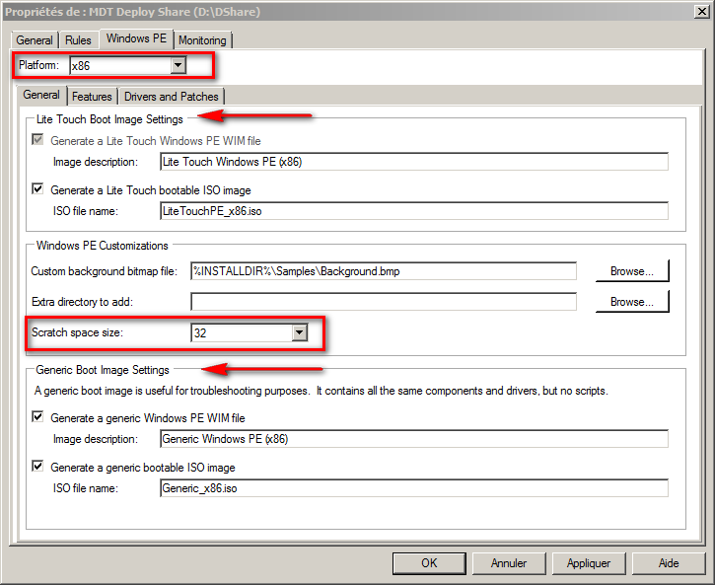The height and width of the screenshot is (585, 715).
Task: Switch to Drivers and Patches tab
Action: 173,97
